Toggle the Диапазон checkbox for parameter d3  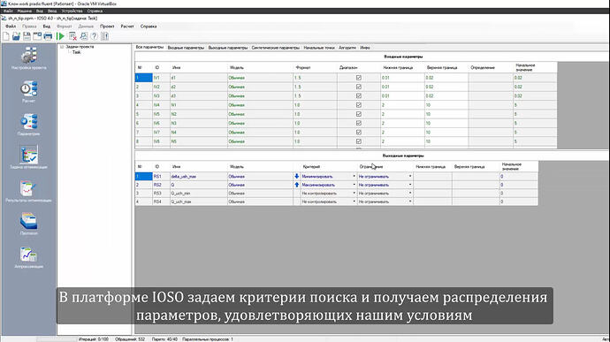pos(359,95)
